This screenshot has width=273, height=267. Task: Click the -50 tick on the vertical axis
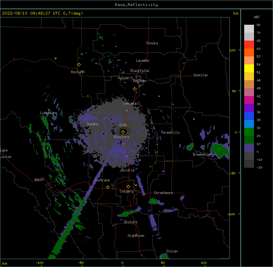[232, 173]
